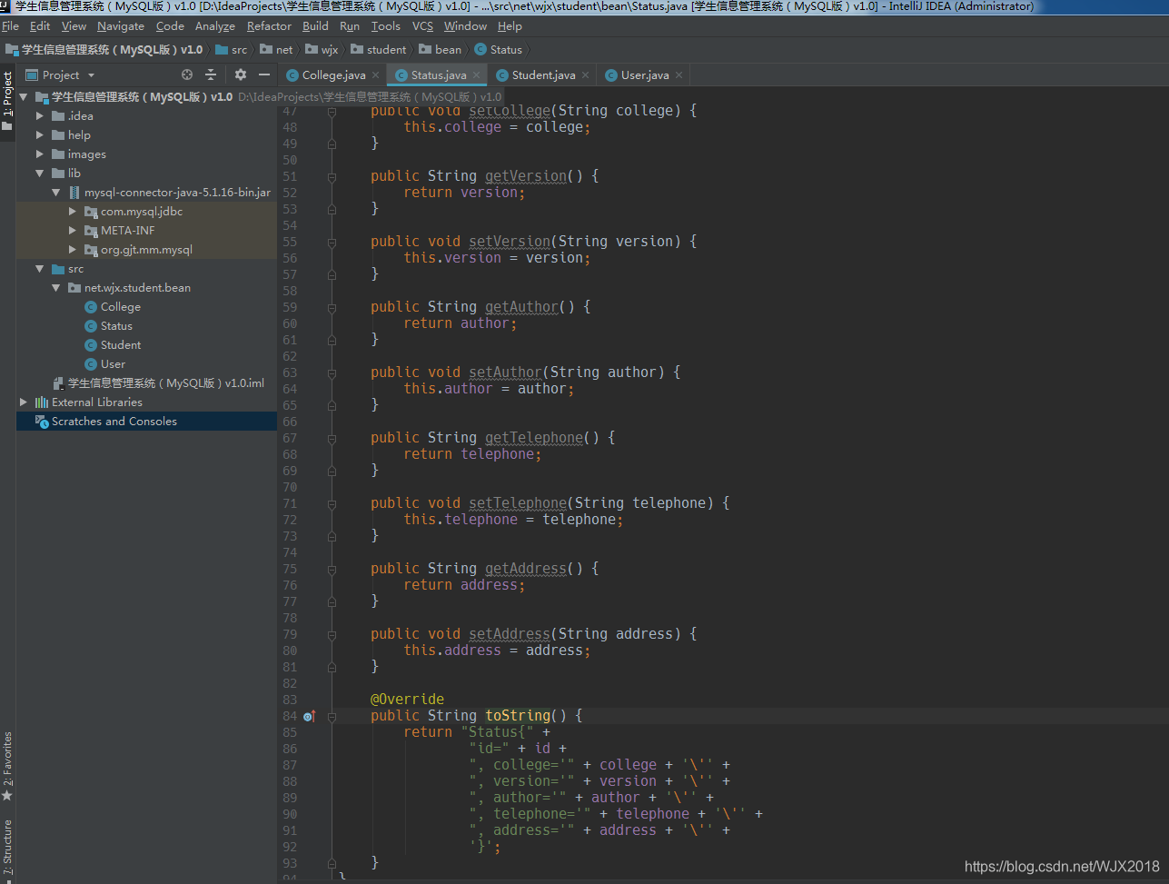The image size is (1169, 884).
Task: Expand the images folder
Action: coord(40,154)
